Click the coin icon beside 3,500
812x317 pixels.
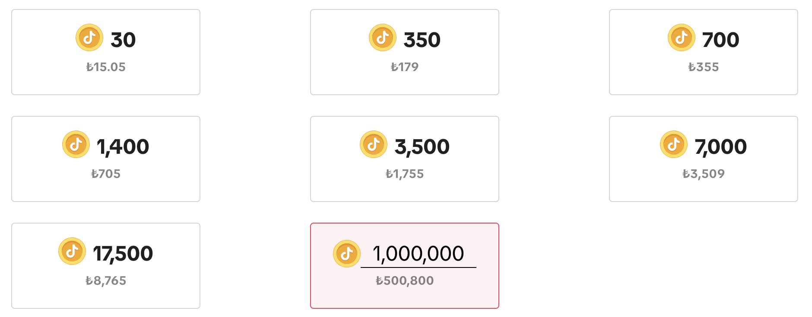tap(374, 144)
